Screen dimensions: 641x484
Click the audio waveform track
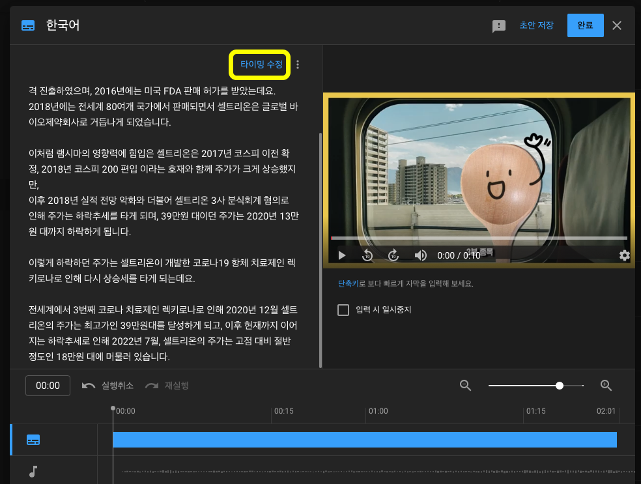(x=378, y=472)
